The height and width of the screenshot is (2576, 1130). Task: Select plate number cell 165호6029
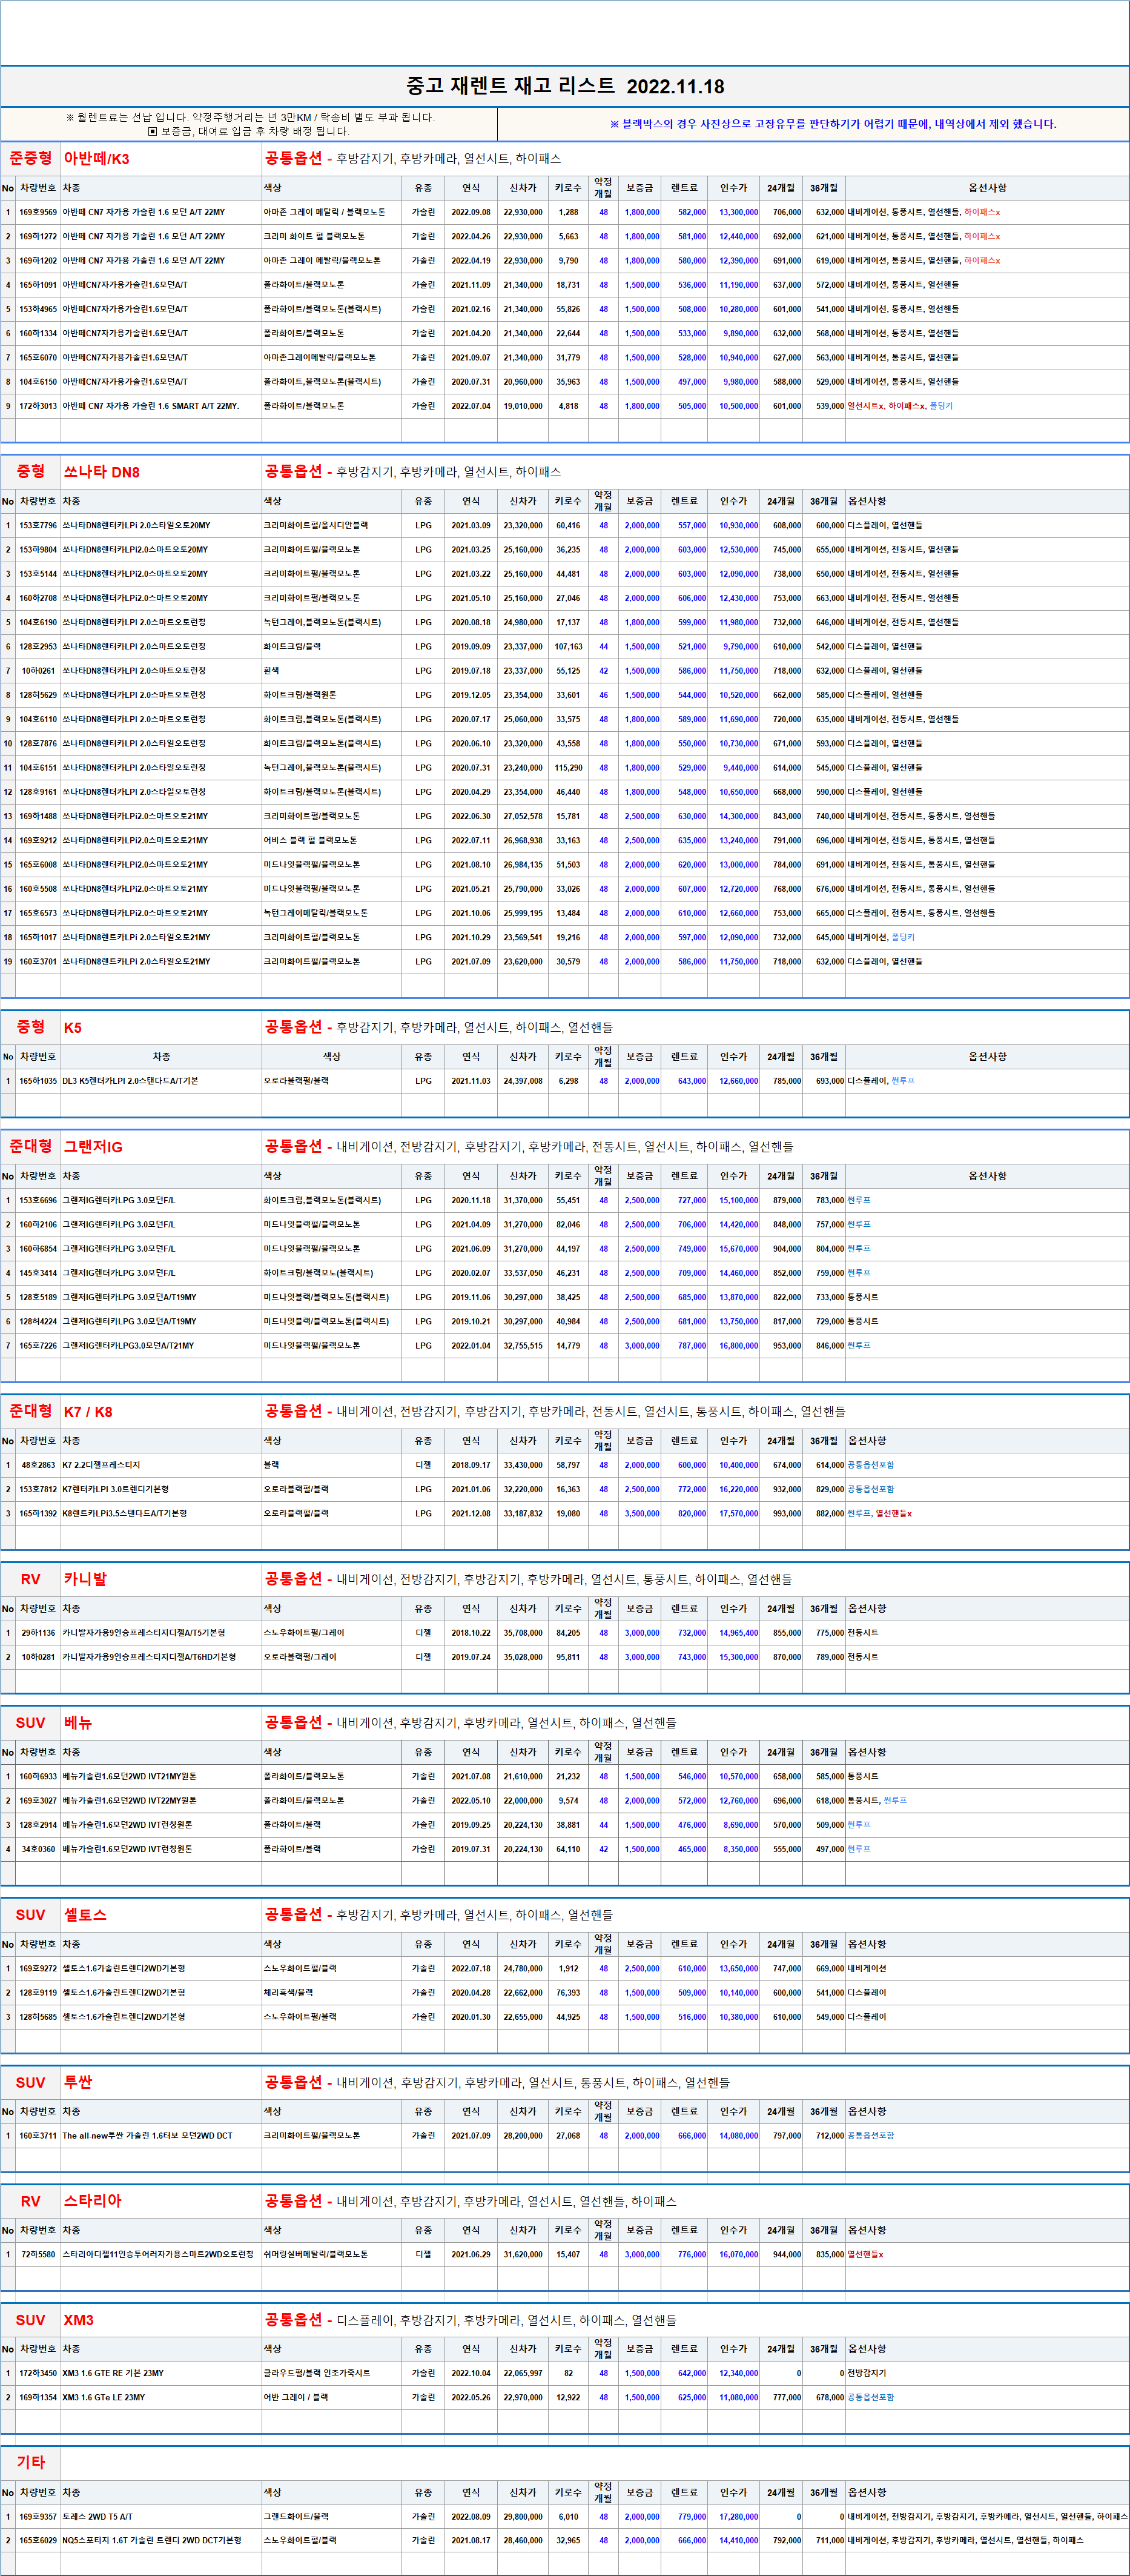(x=38, y=2541)
